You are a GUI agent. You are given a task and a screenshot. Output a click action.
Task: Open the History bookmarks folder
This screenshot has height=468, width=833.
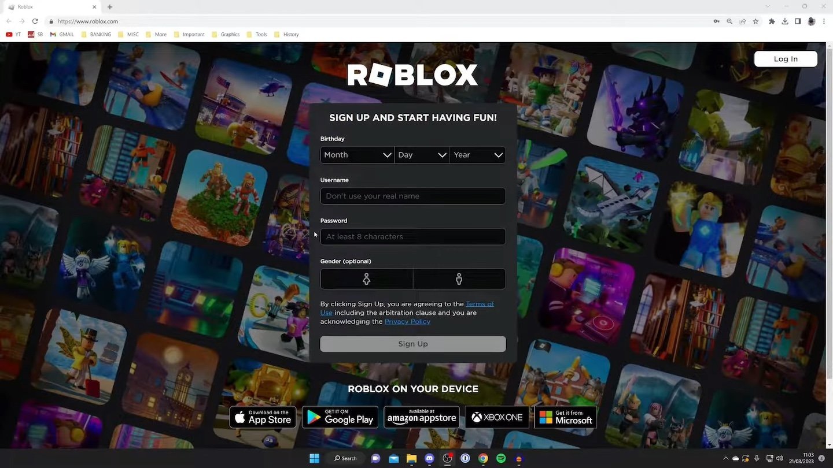coord(286,35)
